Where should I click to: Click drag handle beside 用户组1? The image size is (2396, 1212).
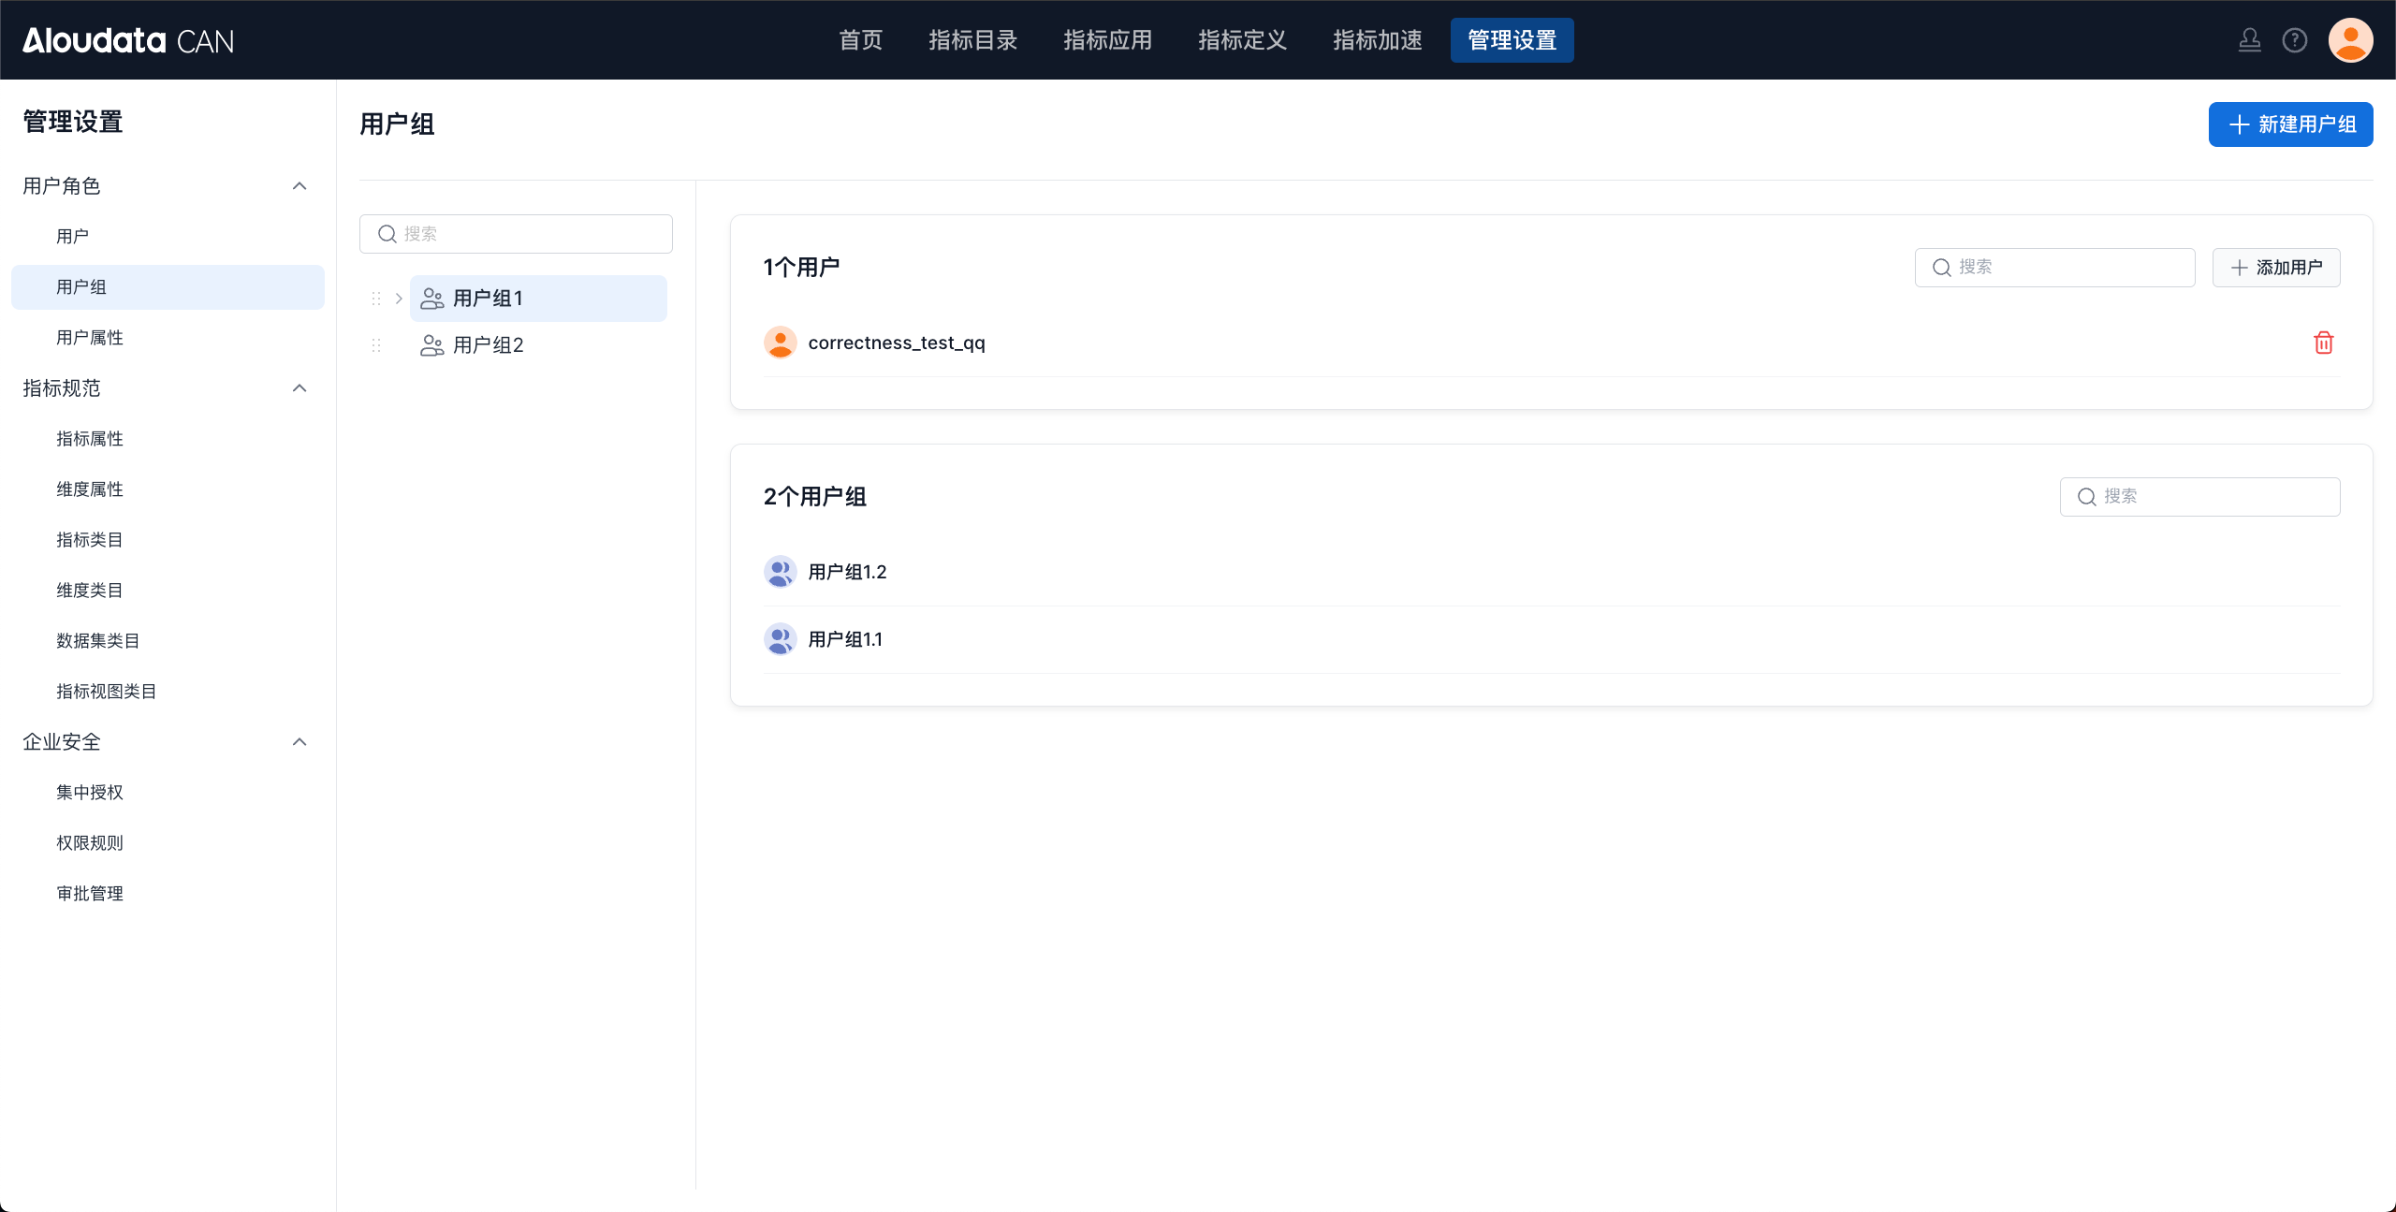click(376, 299)
